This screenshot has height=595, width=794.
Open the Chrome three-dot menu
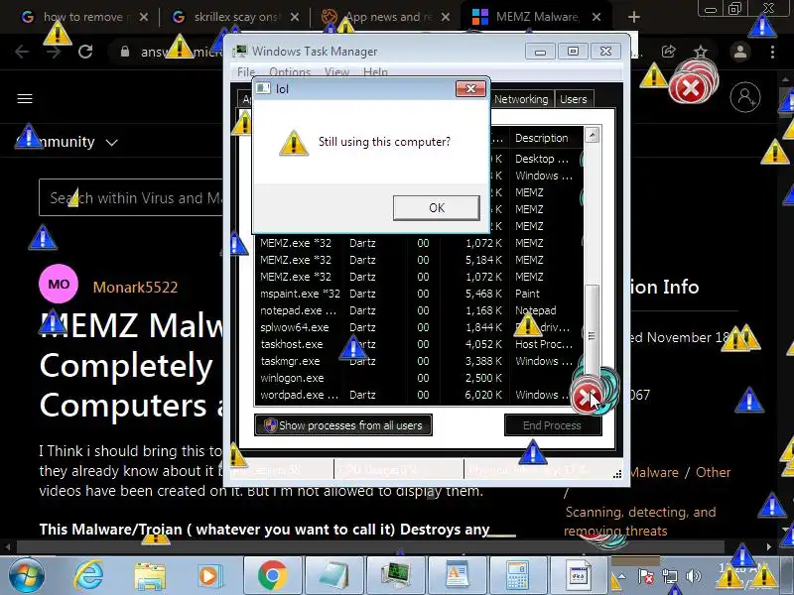[x=772, y=52]
